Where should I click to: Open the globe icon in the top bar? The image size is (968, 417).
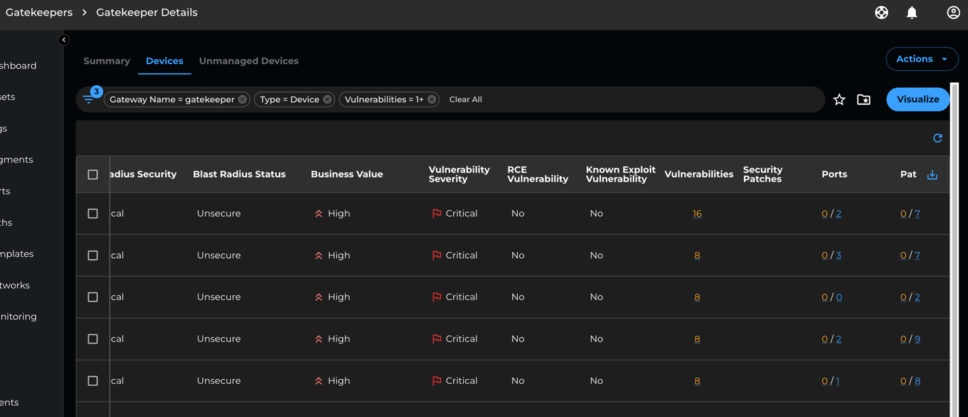coord(881,12)
